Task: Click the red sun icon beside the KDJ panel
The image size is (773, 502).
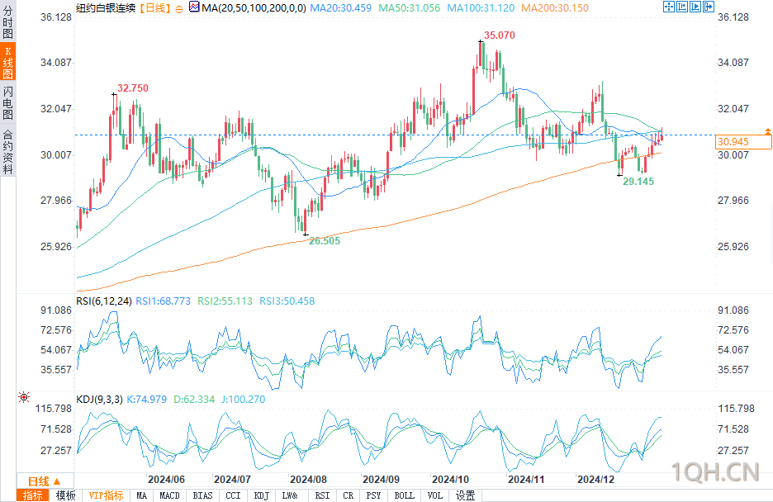Action: pos(24,396)
